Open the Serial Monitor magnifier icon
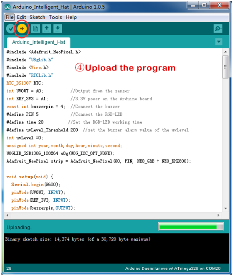Viewport: 233px width, 276px height. 218,28
